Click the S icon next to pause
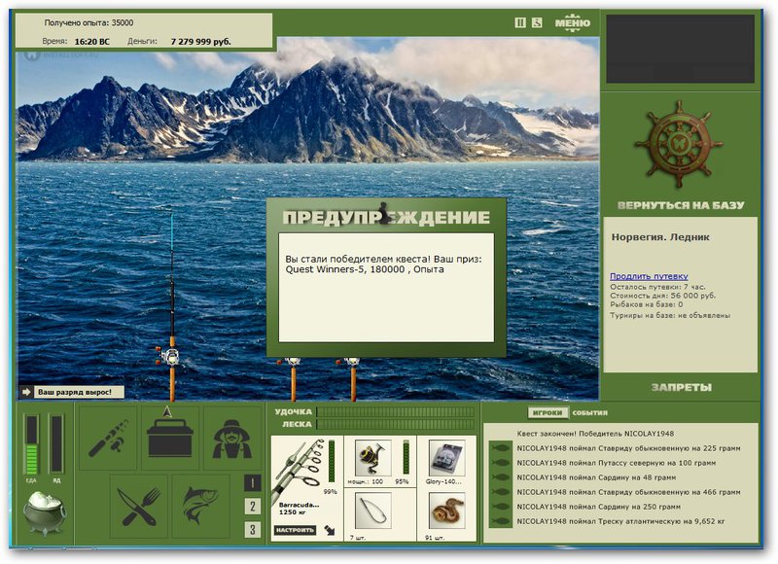This screenshot has height=564, width=778. tap(537, 22)
